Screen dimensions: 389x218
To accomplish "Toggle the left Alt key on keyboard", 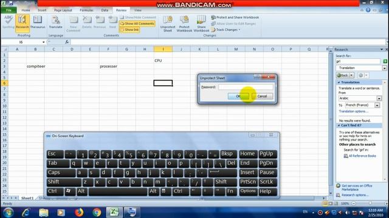I will [x=81, y=191].
